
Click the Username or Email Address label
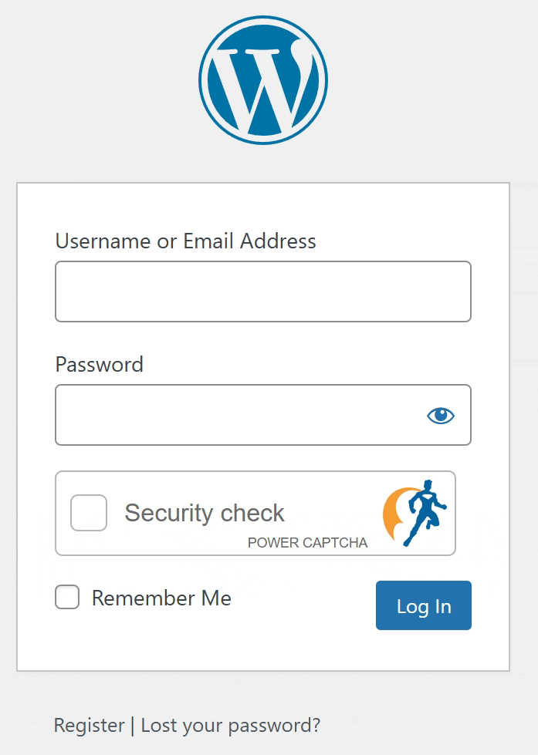tap(185, 241)
